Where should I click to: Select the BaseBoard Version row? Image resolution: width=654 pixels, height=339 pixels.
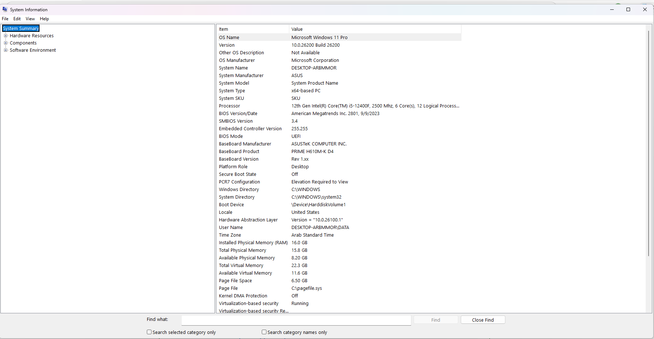pyautogui.click(x=339, y=159)
